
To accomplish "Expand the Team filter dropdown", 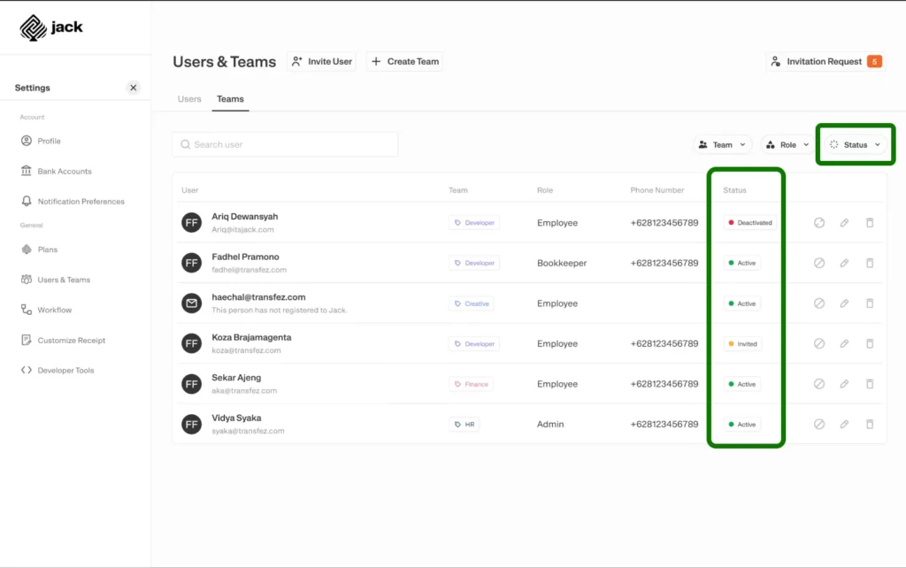I will (722, 144).
